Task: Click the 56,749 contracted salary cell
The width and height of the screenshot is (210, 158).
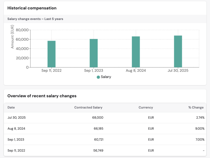Action: (x=97, y=150)
